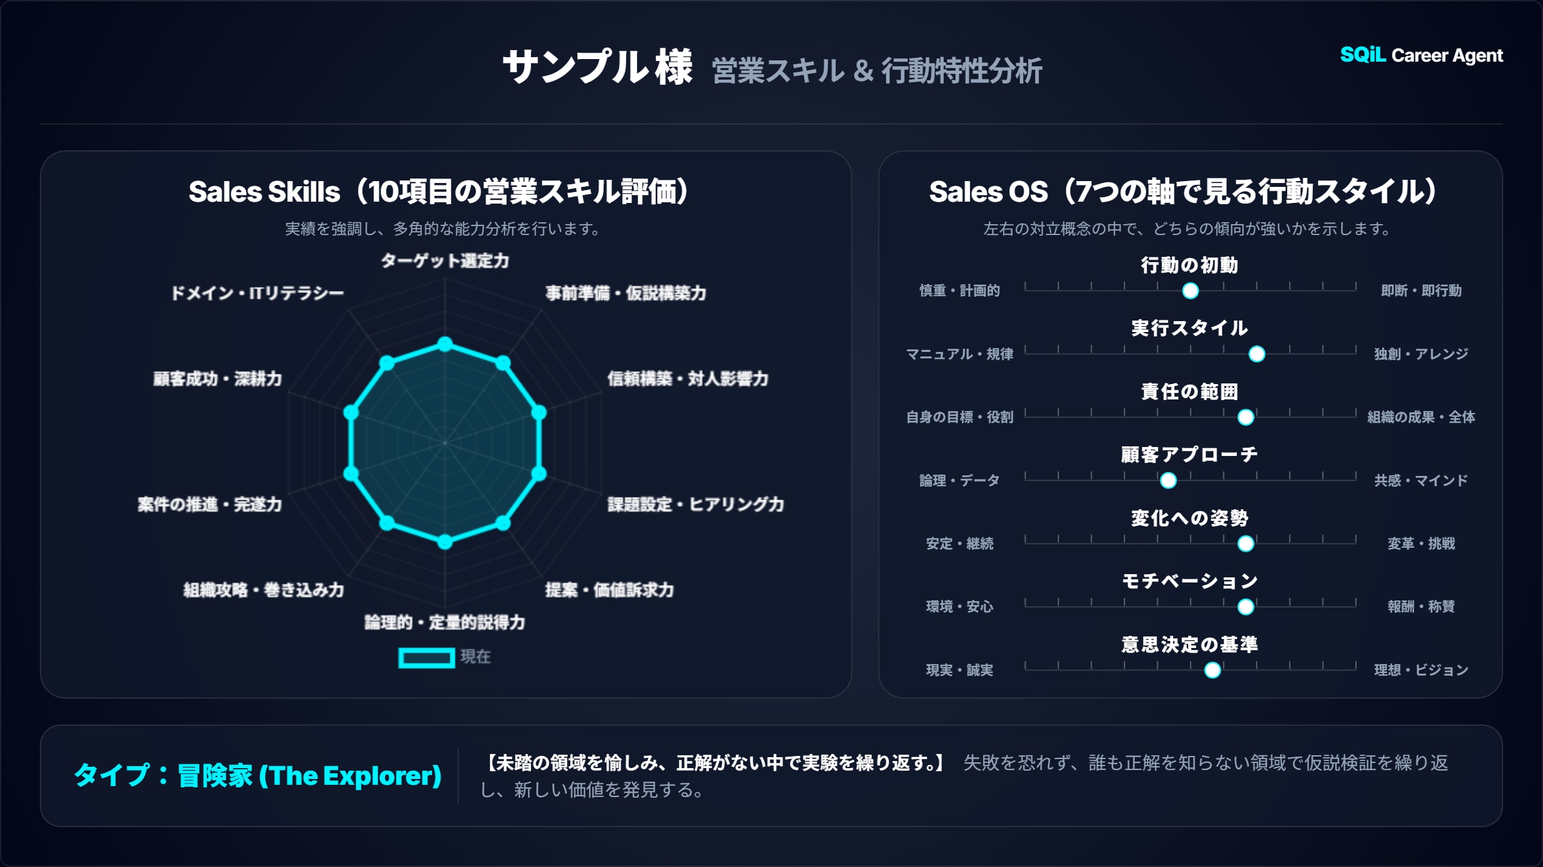Click the 変化への姿勢 slider handle
1543x867 pixels.
click(1245, 544)
